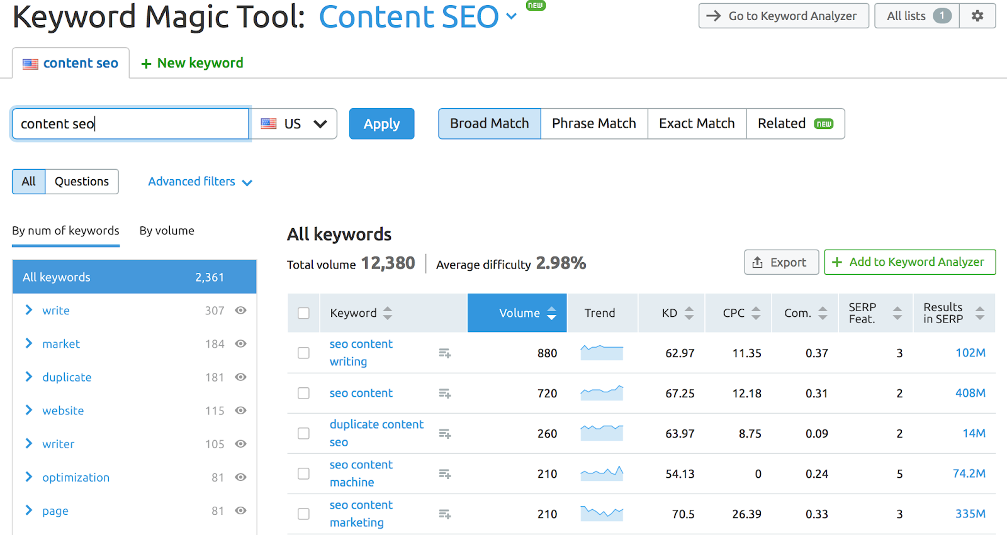Expand the write keyword group
This screenshot has width=1007, height=535.
coord(28,310)
